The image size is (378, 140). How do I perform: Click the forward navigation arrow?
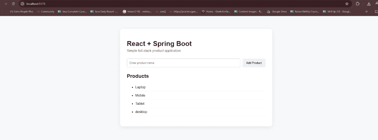pyautogui.click(x=5, y=4)
